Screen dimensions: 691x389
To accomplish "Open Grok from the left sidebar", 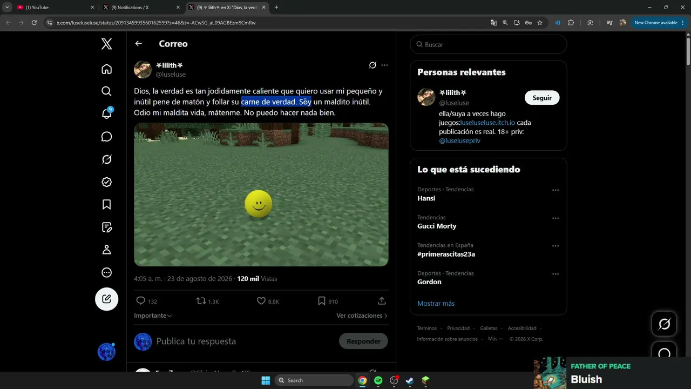I will coord(107,159).
